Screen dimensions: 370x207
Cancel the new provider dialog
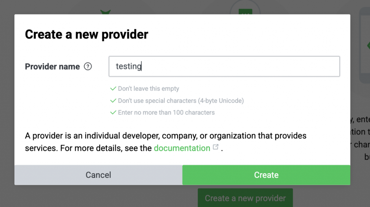pyautogui.click(x=98, y=175)
